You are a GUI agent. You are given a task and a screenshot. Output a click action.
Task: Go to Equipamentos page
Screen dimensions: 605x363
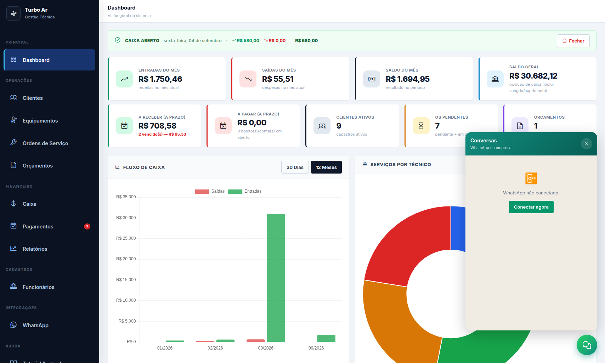50,120
